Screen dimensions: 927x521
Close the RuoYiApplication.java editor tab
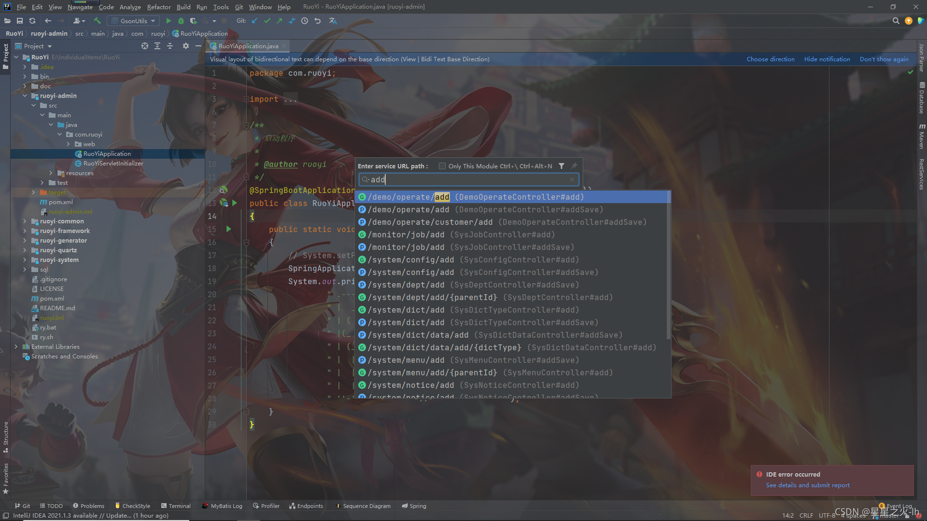point(284,46)
